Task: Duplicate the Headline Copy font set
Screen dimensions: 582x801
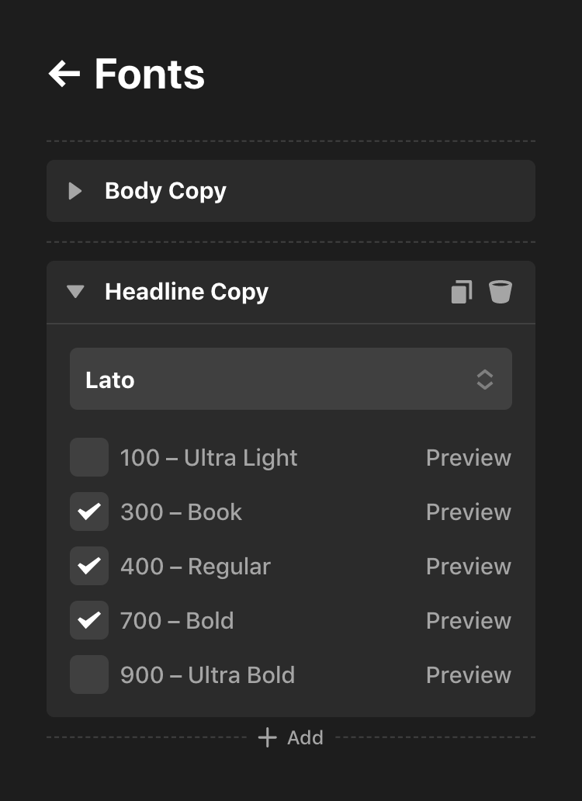Action: pos(462,291)
